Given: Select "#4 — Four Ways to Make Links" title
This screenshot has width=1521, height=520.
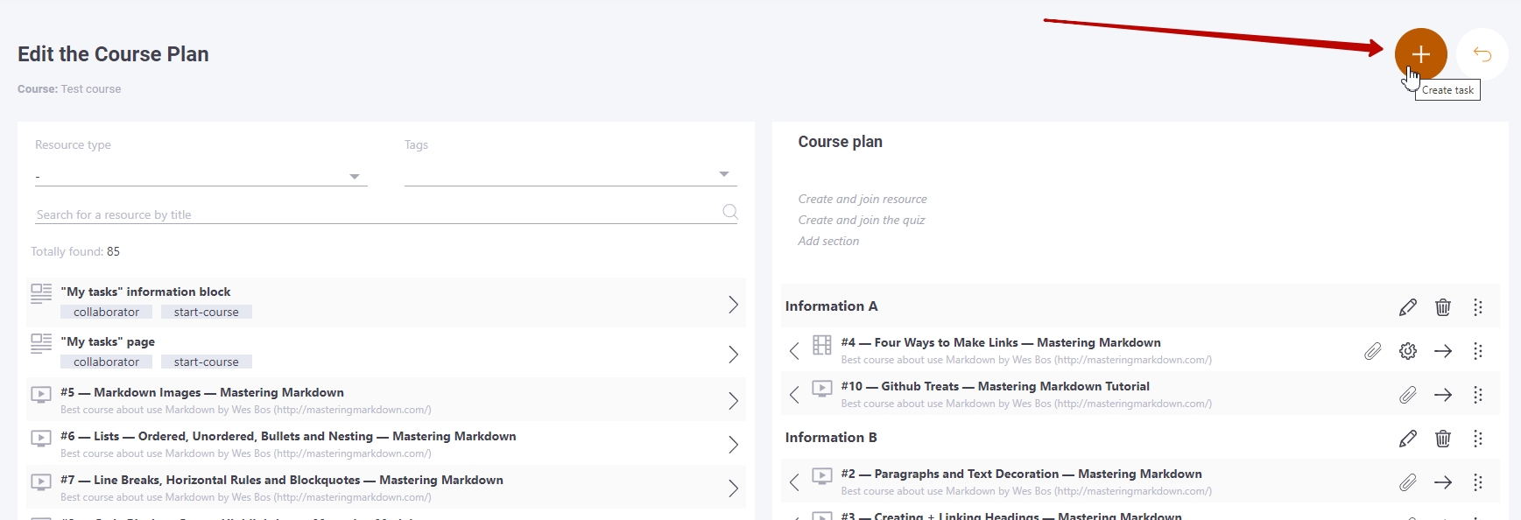Looking at the screenshot, I should 1001,342.
